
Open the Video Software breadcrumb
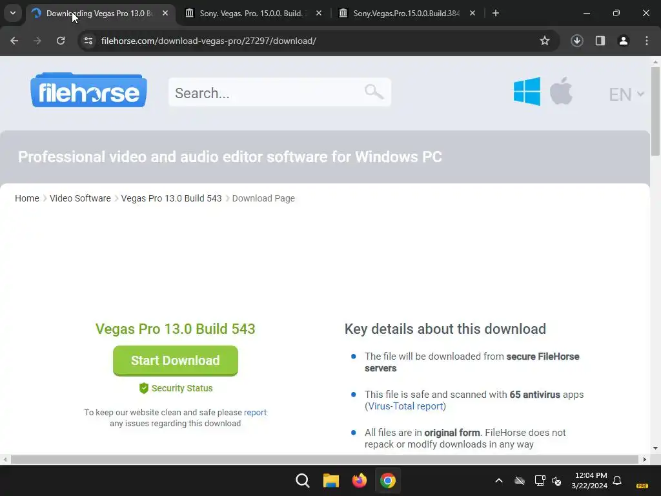click(x=80, y=198)
